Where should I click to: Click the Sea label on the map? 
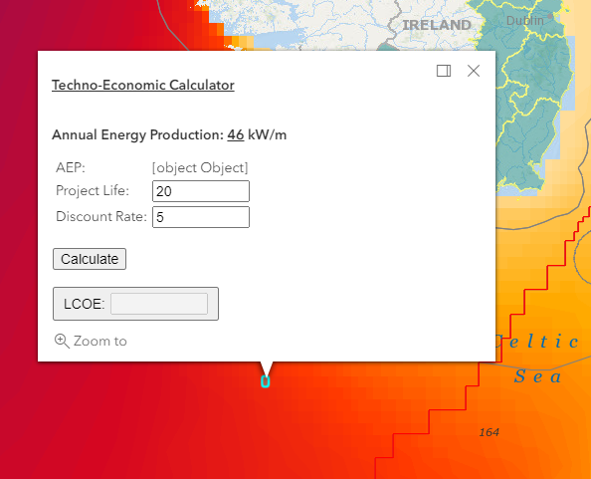click(x=538, y=376)
